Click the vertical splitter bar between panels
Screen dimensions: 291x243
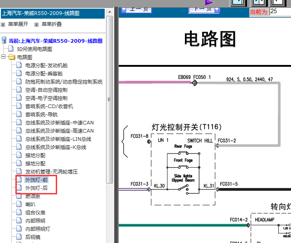click(x=116, y=124)
